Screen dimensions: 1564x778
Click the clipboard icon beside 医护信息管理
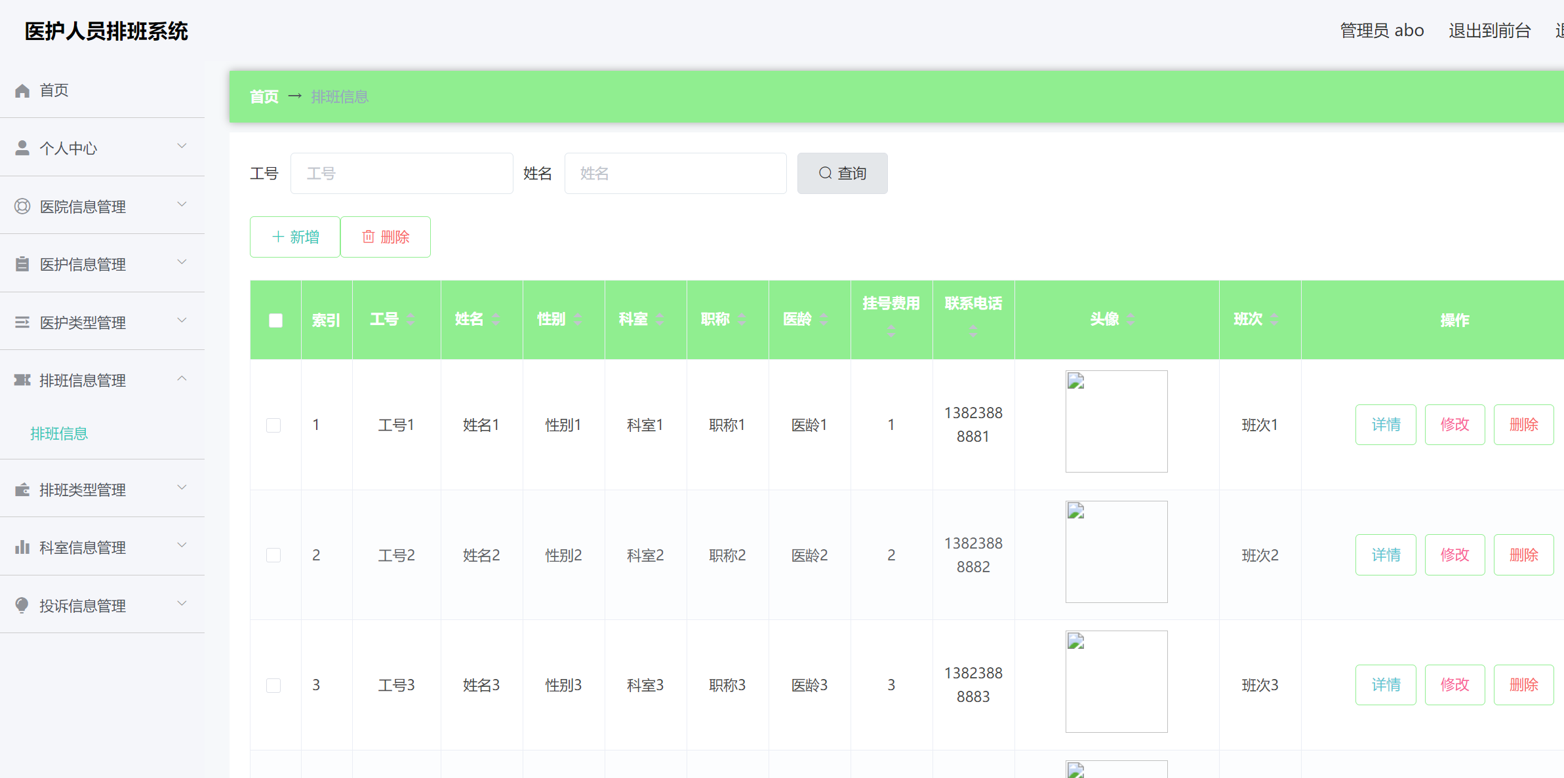(22, 264)
